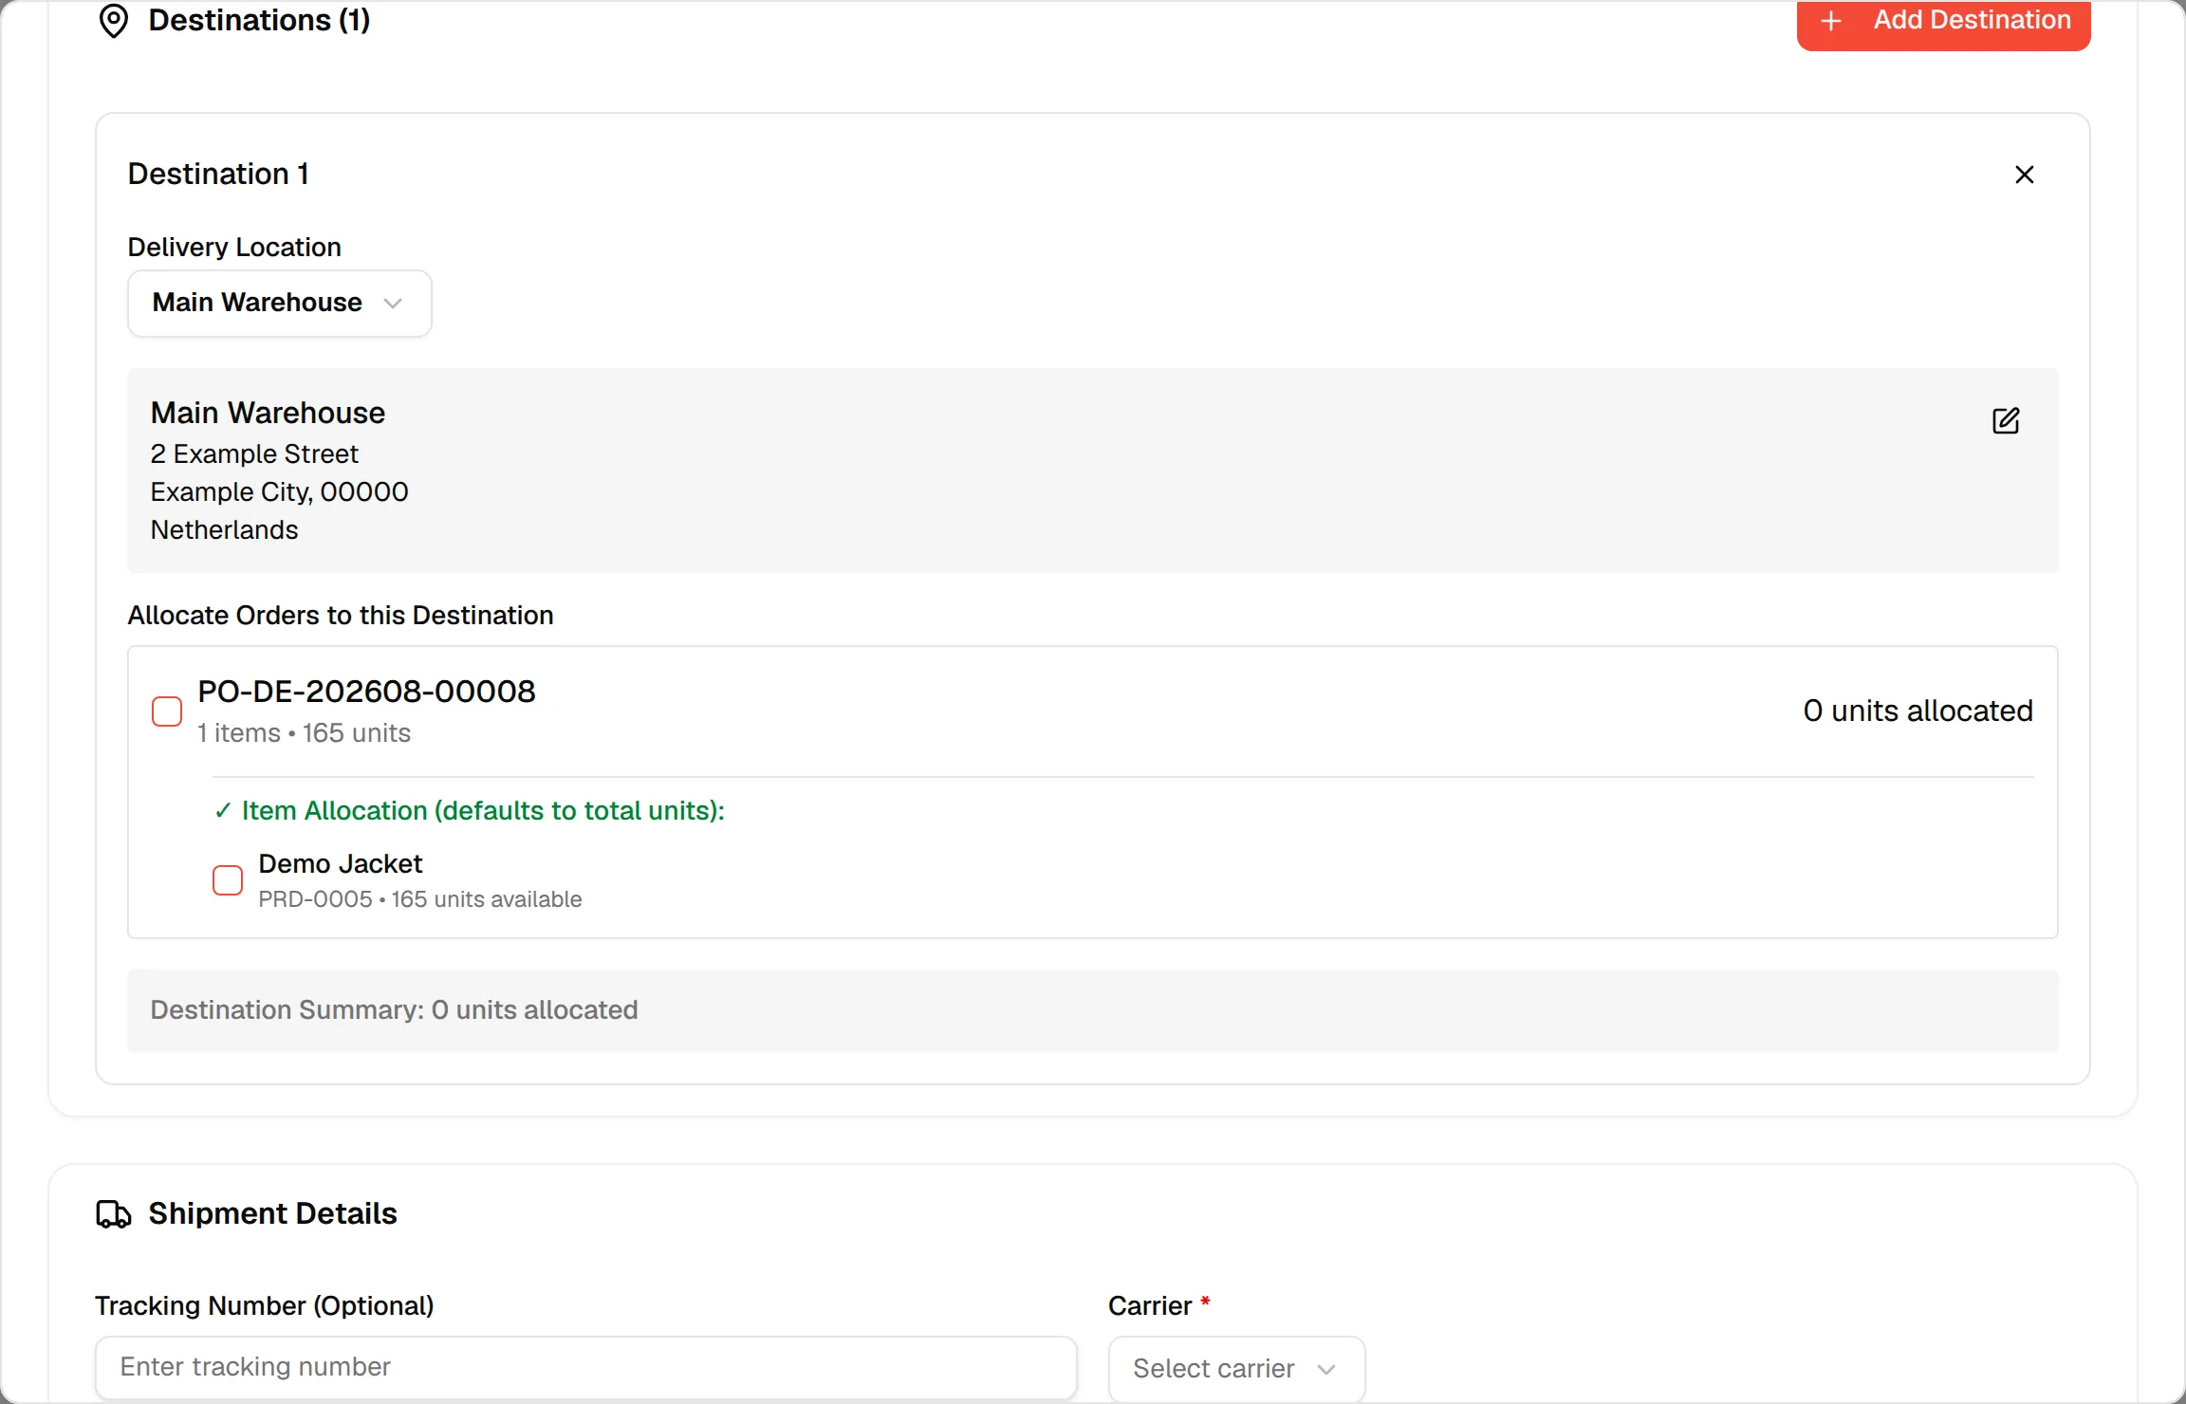
Task: Edit the Main Warehouse address with the pencil icon
Action: (x=2006, y=420)
